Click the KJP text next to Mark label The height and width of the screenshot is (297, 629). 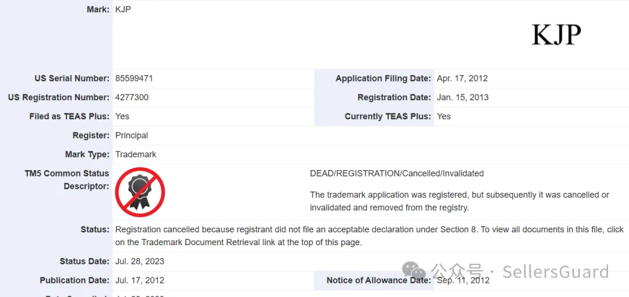123,9
